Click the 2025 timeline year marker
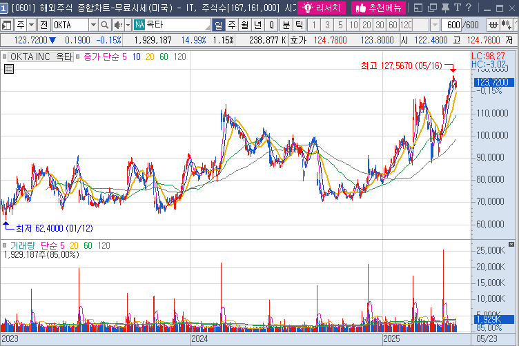Viewport: 519px width, 346px height. click(391, 338)
